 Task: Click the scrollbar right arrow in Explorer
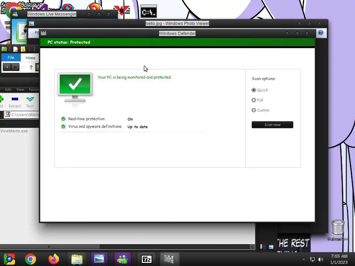(252, 247)
